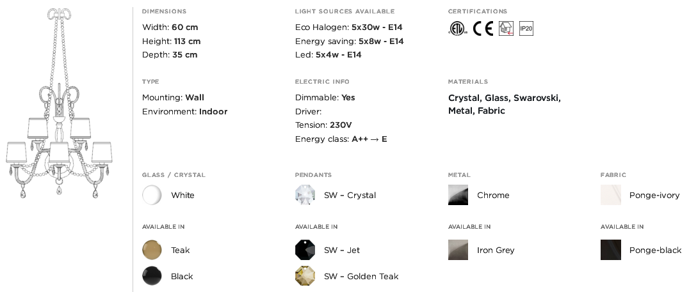Click the IP20 rating icon
The width and height of the screenshot is (689, 292).
[x=526, y=29]
